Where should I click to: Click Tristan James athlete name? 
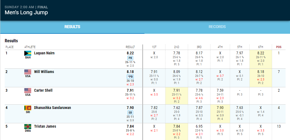pos(45,126)
